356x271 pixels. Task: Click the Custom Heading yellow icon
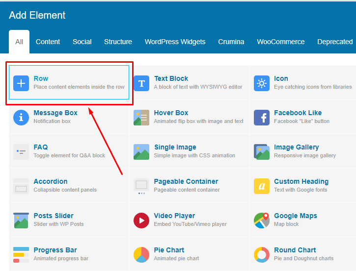coord(262,186)
